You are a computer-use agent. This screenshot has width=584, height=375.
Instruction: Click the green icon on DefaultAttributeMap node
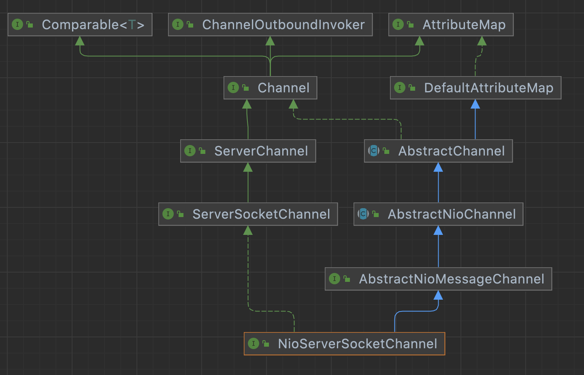click(400, 88)
